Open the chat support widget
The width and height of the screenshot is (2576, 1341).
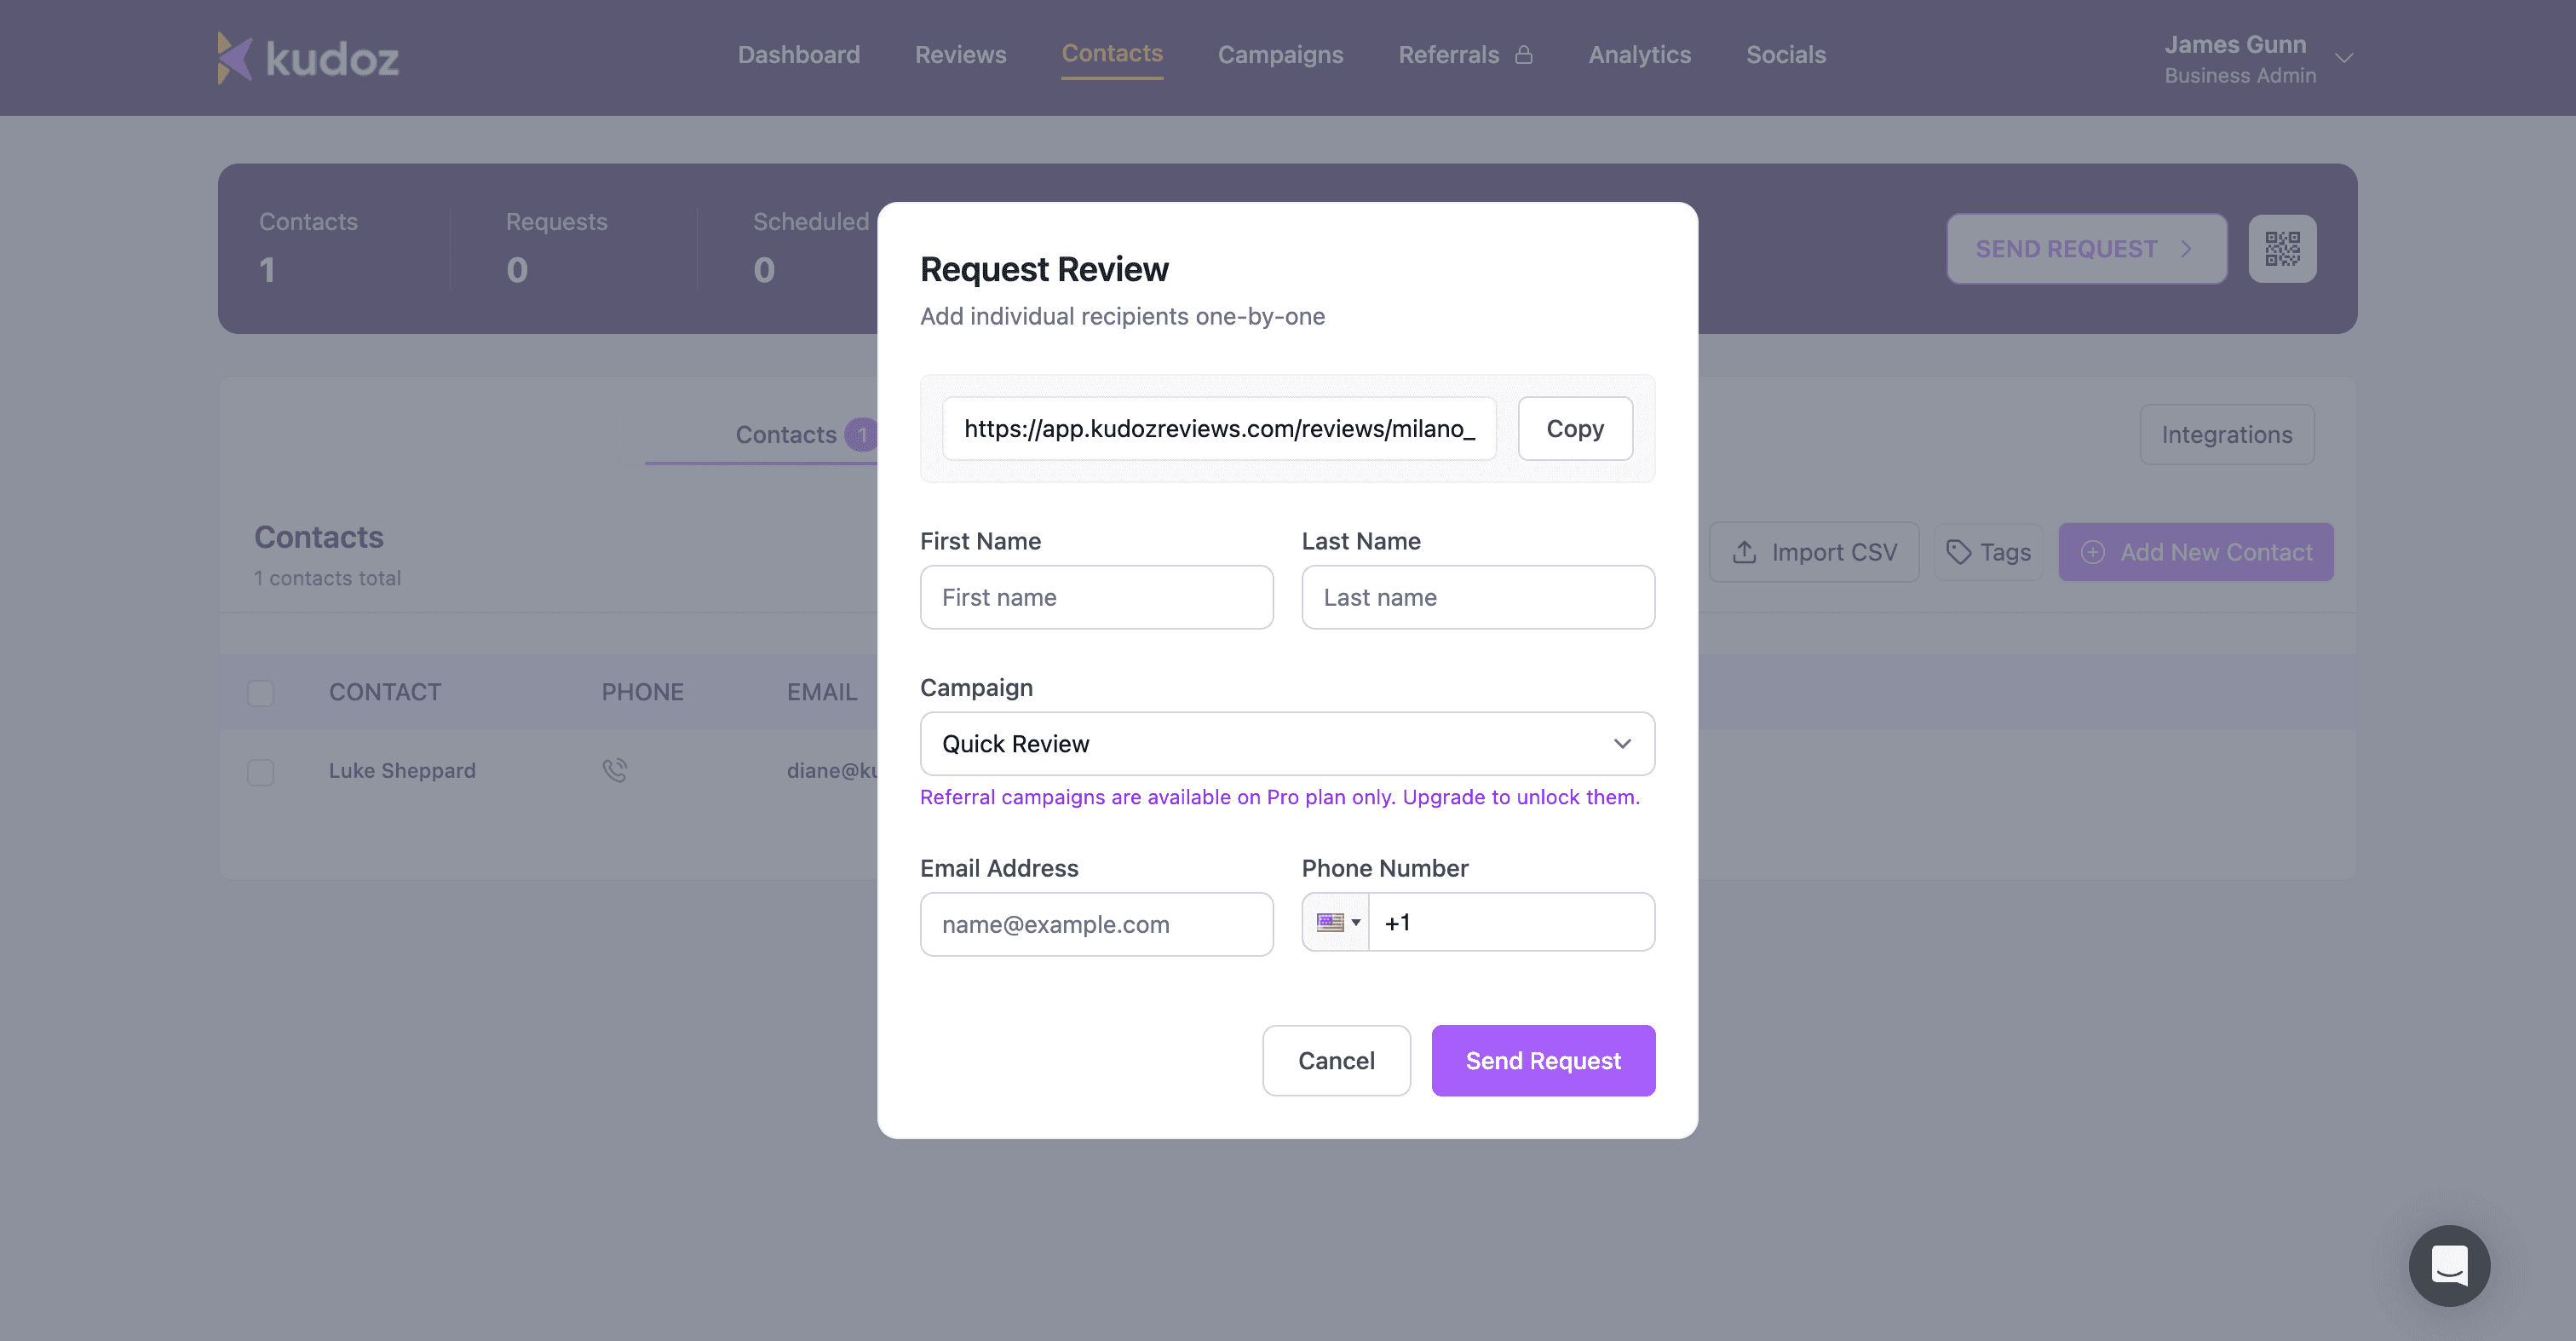2449,1265
